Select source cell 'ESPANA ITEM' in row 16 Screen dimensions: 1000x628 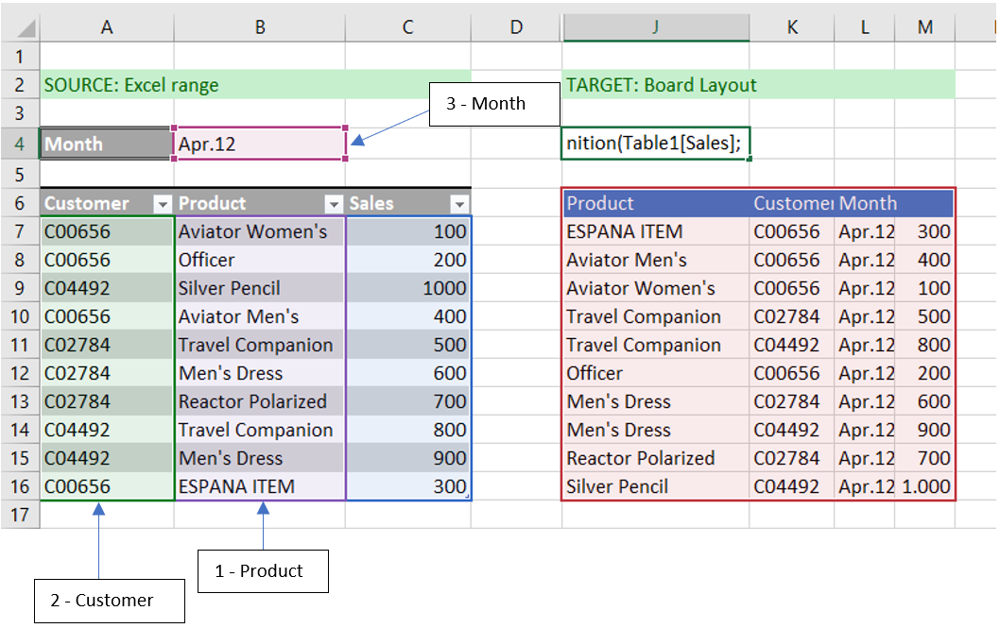coord(260,486)
